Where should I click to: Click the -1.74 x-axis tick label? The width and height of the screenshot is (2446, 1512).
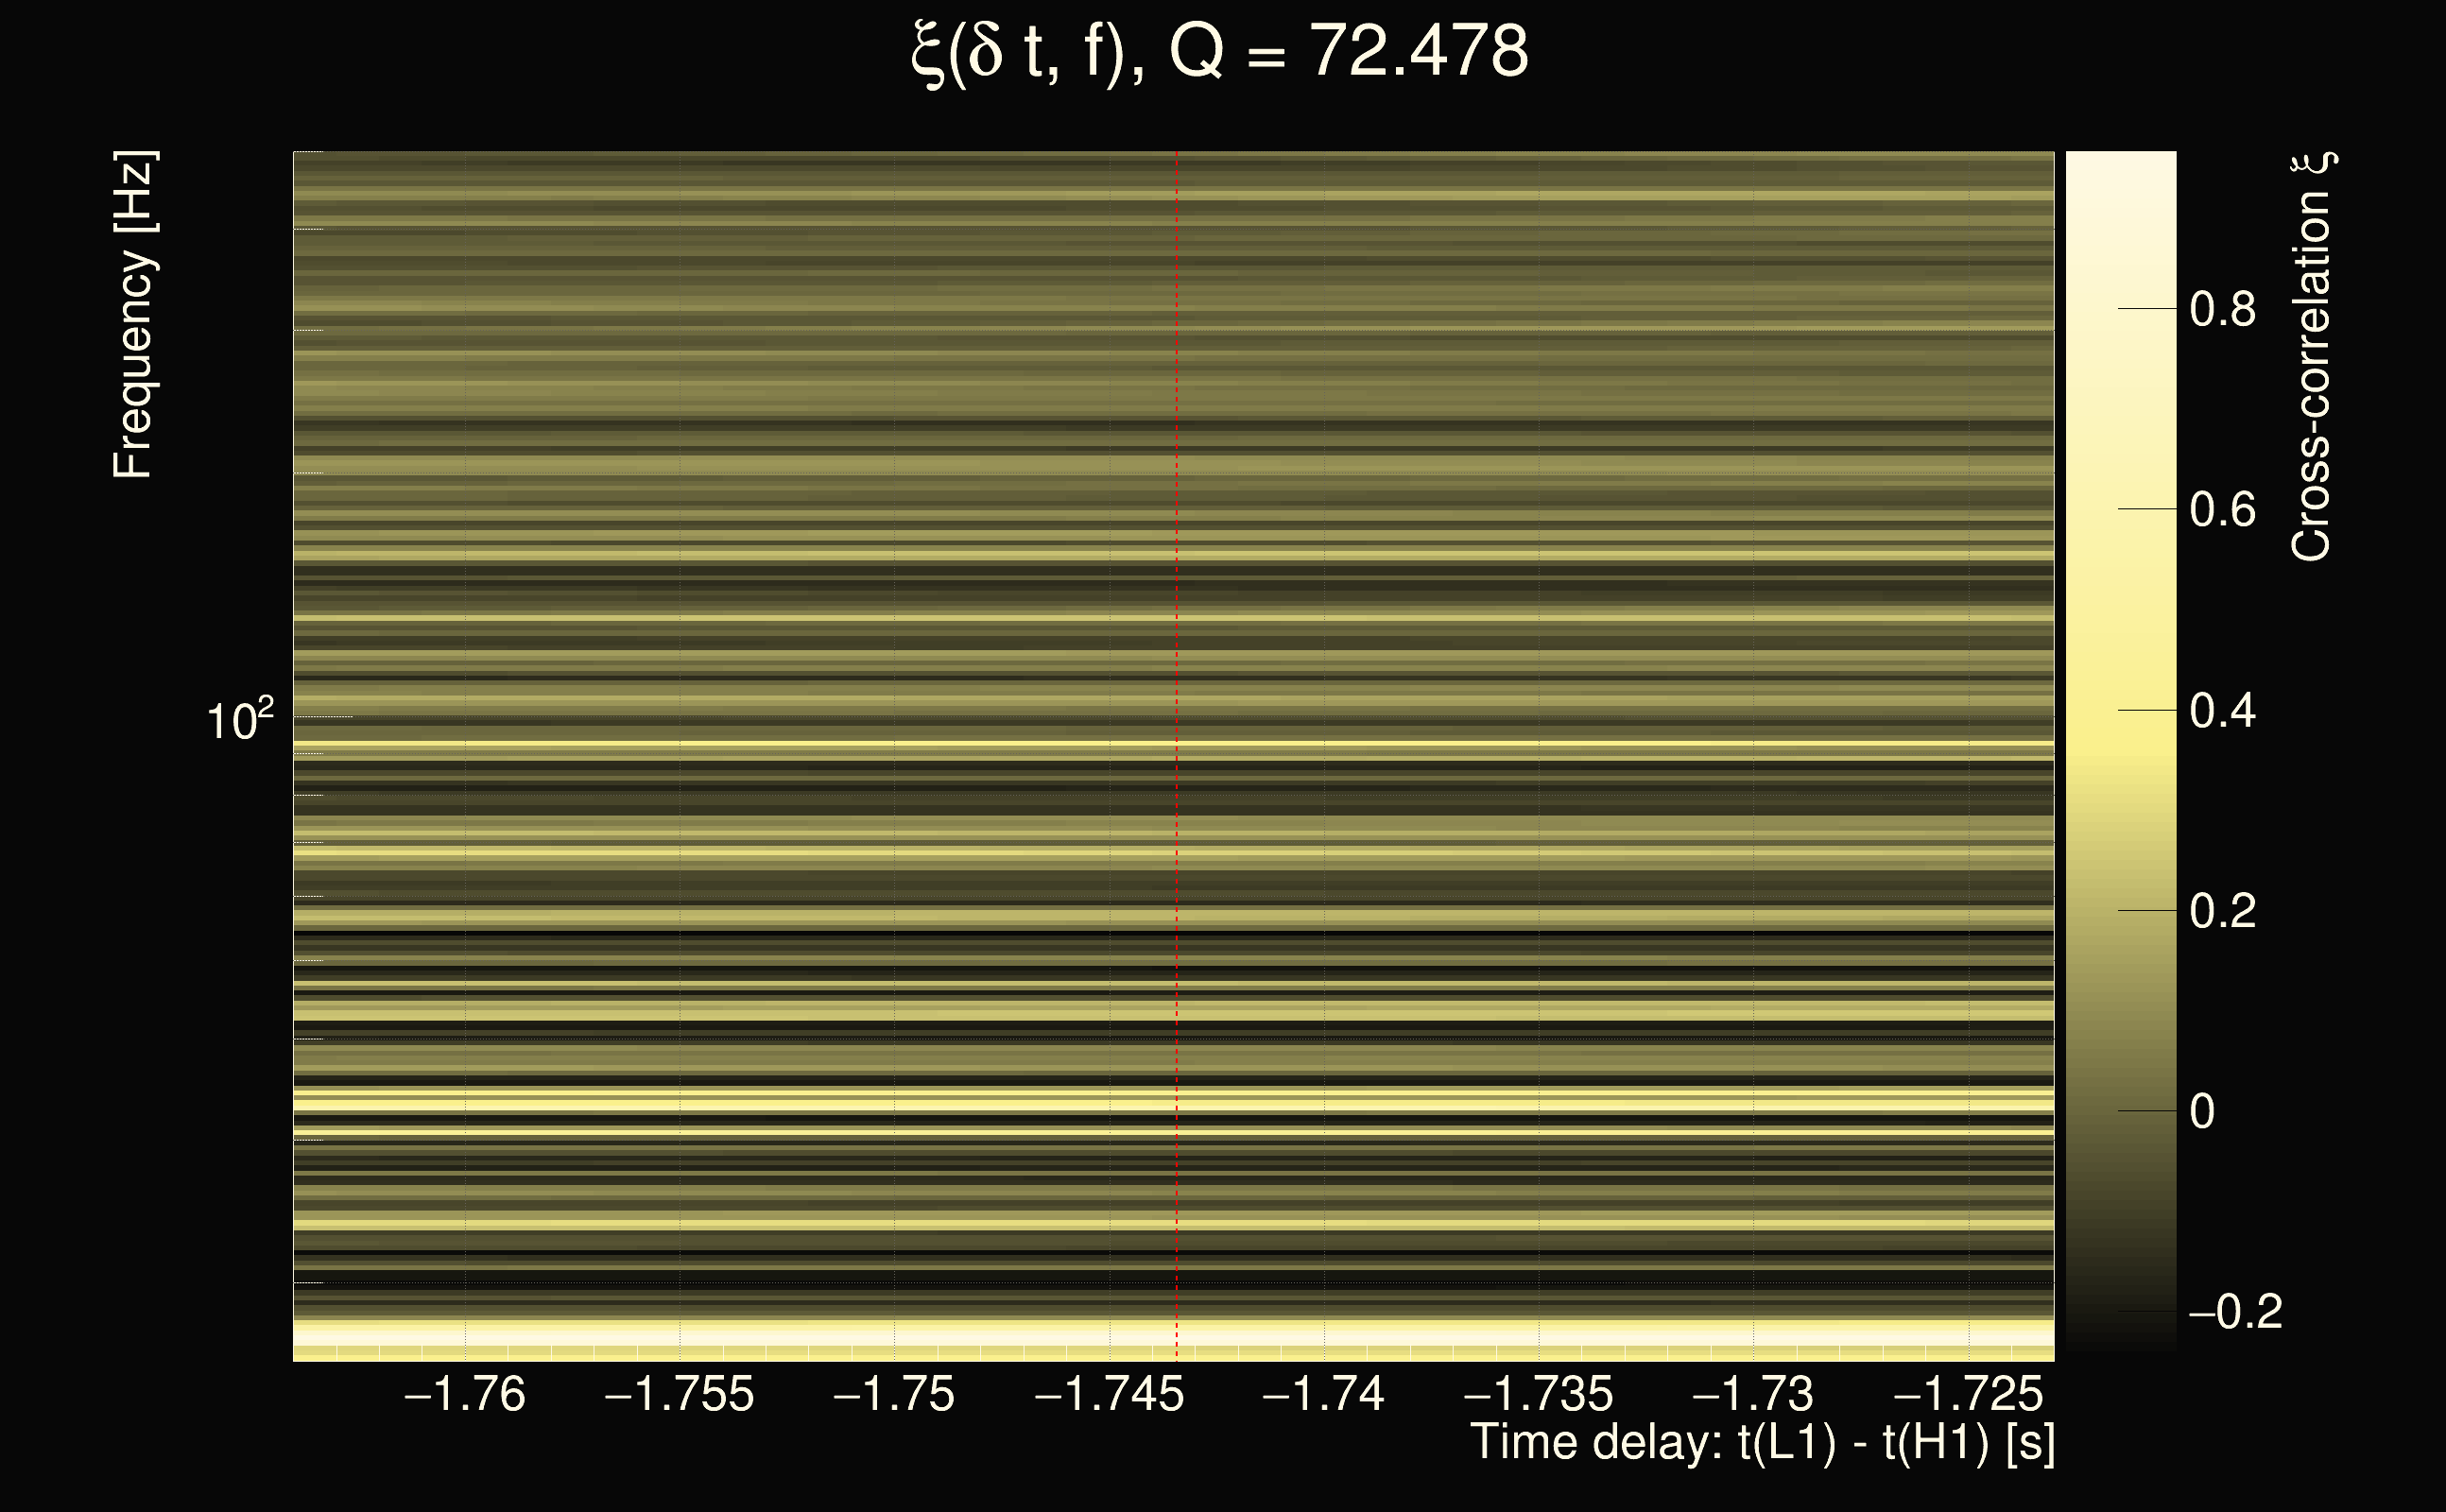1323,1394
